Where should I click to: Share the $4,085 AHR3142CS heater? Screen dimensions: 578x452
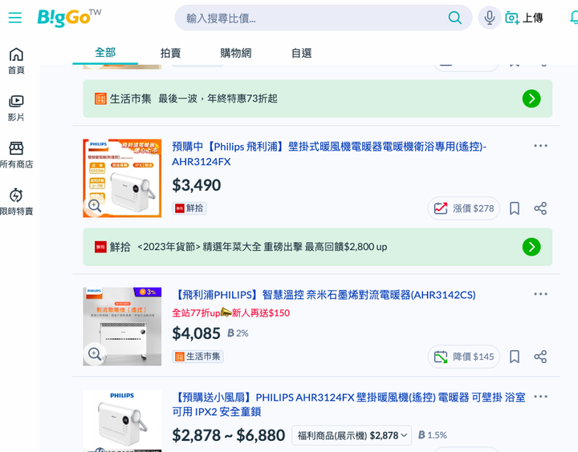point(540,357)
